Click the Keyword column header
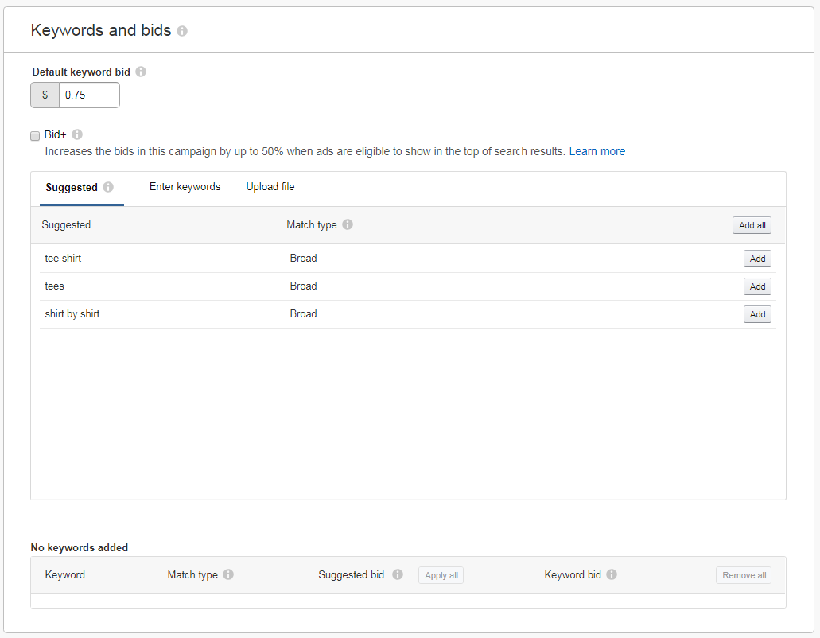Image resolution: width=820 pixels, height=638 pixels. point(65,574)
